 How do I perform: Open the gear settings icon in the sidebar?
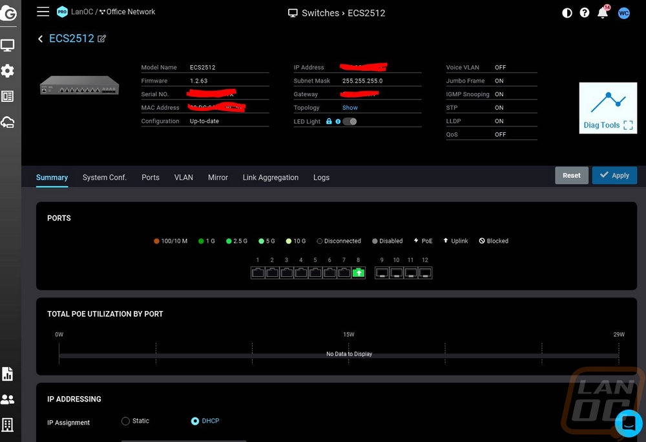coord(7,71)
